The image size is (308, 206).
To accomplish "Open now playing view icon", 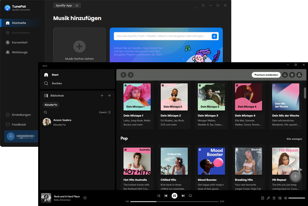I will pyautogui.click(x=263, y=198).
